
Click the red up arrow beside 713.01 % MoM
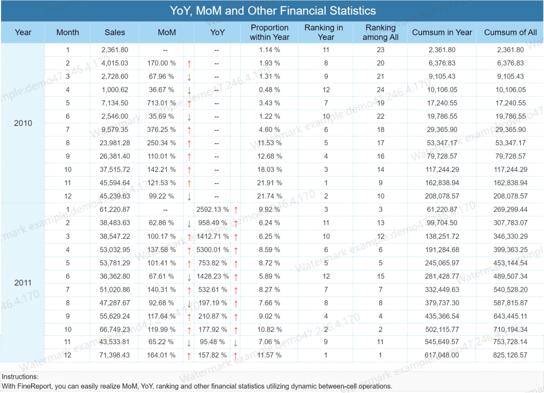tap(189, 103)
